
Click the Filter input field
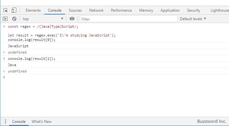(128, 19)
